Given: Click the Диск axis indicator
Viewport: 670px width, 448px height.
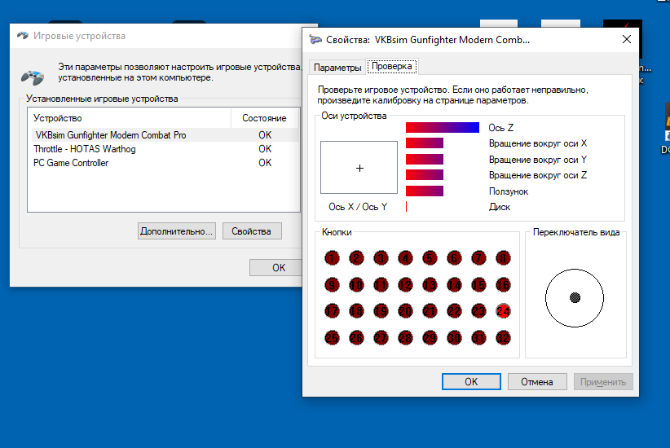Looking at the screenshot, I should pyautogui.click(x=407, y=207).
